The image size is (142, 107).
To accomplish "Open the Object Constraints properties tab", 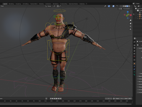I will point(134,69).
